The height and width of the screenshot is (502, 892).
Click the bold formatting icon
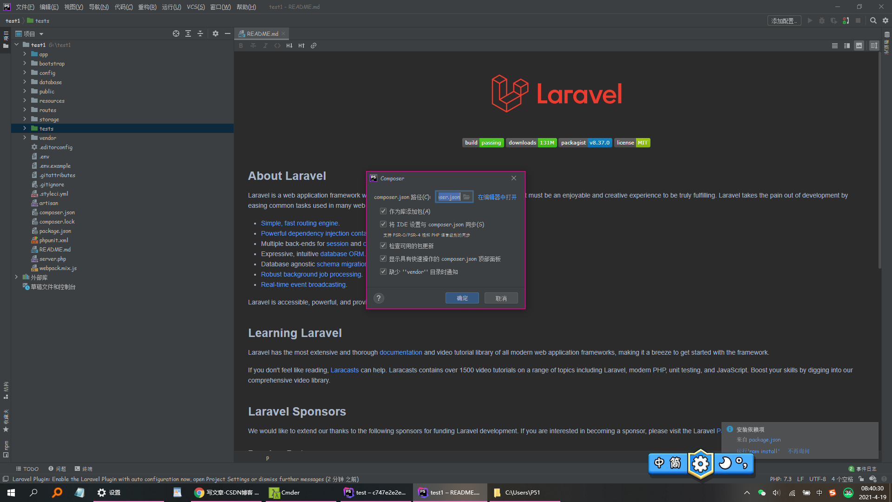point(241,46)
